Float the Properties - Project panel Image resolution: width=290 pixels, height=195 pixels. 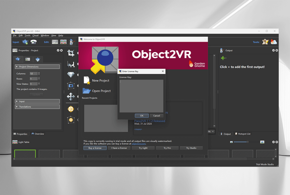58,50
